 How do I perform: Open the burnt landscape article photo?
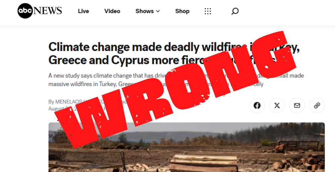[x=186, y=147]
